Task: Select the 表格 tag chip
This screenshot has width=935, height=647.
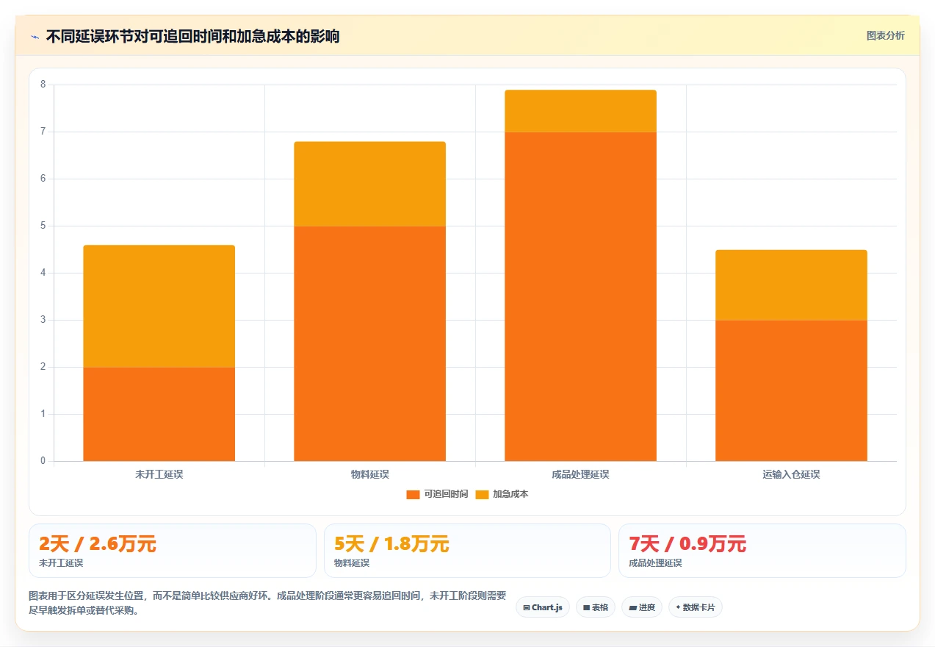Action: pyautogui.click(x=596, y=607)
